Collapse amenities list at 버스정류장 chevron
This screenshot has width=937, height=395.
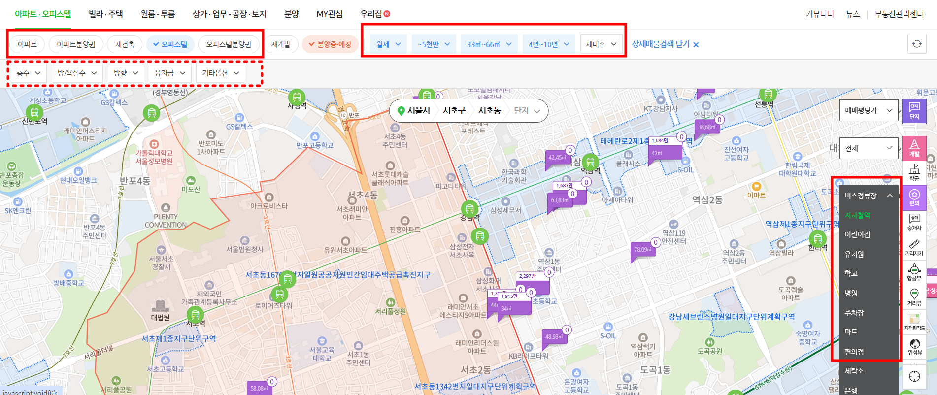890,196
